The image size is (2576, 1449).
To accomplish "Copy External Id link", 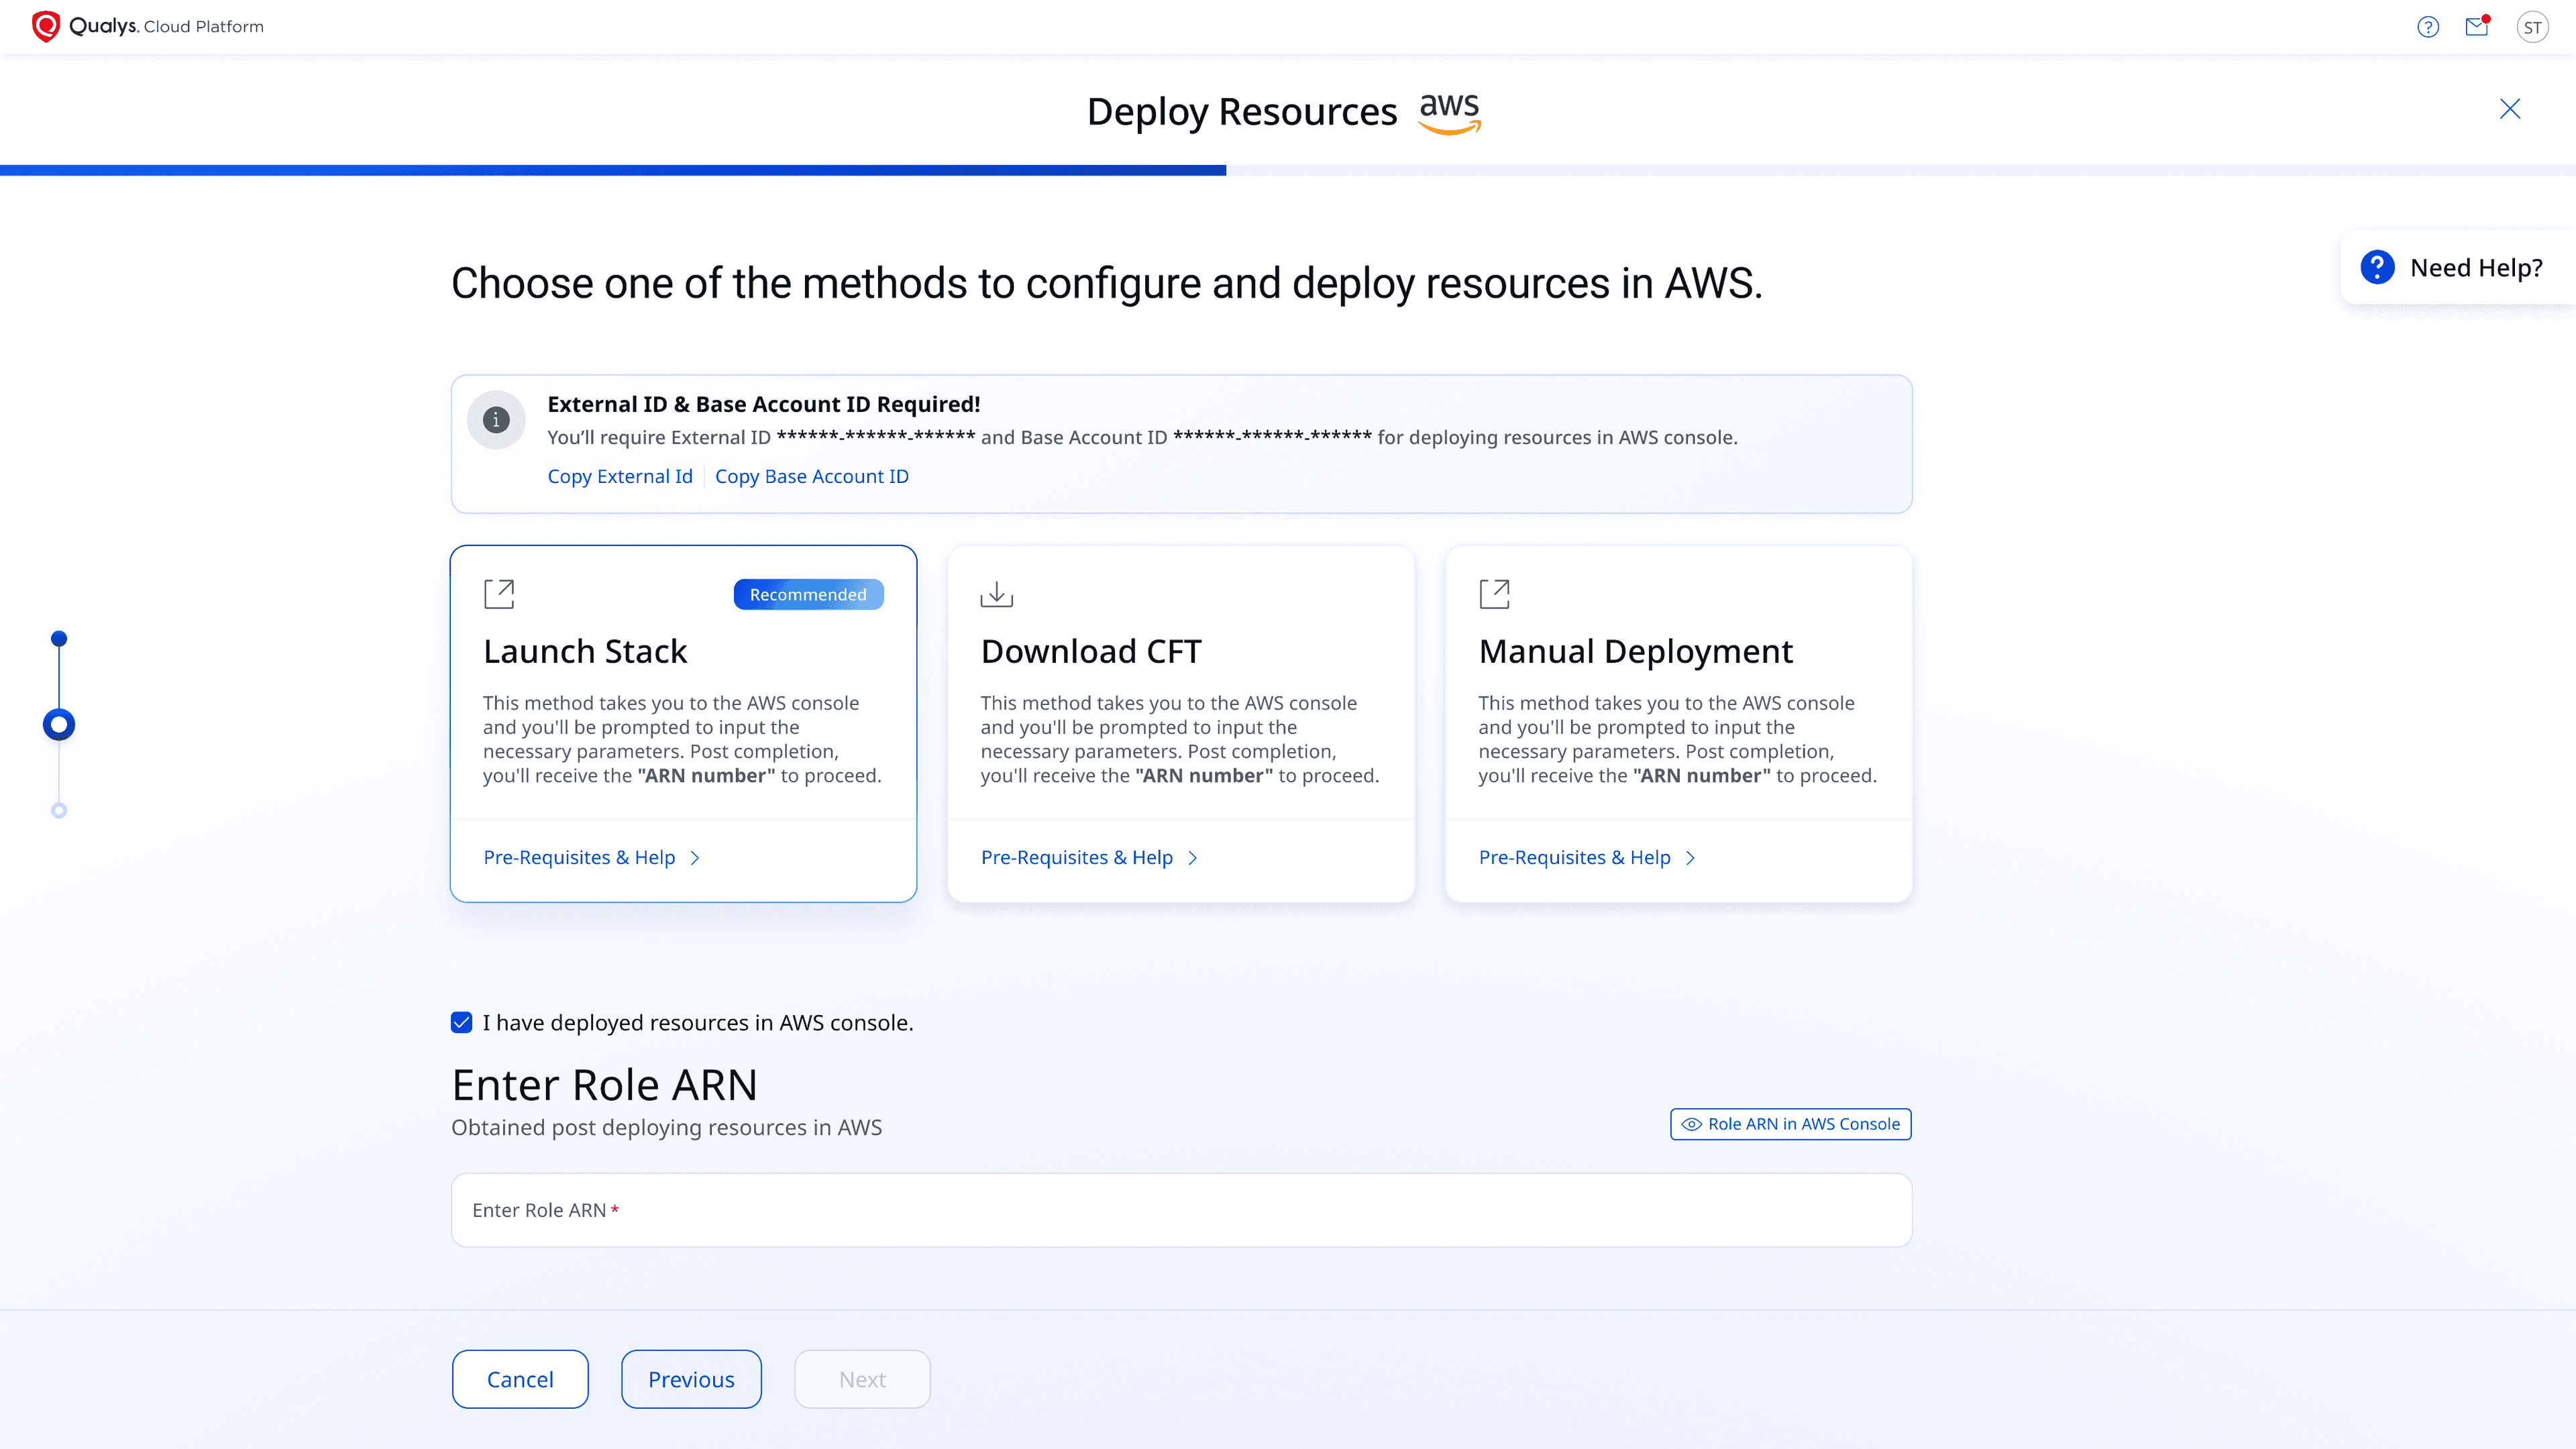I will [620, 476].
